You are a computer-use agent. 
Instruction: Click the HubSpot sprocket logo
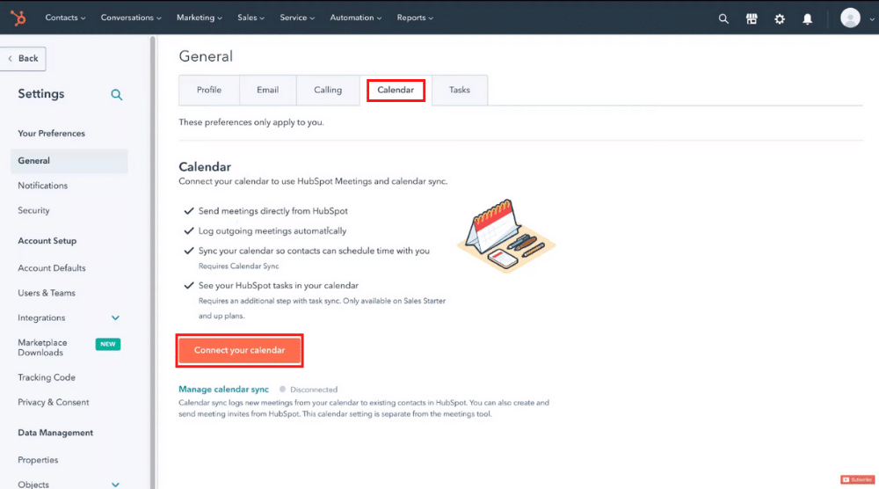click(x=18, y=18)
